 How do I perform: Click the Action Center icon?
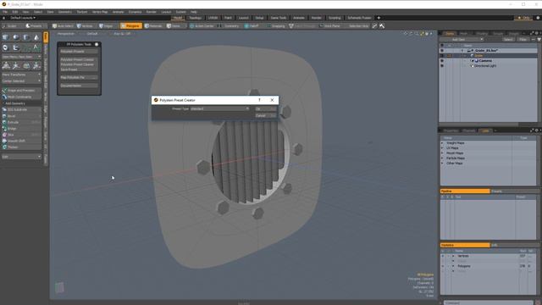(192, 26)
